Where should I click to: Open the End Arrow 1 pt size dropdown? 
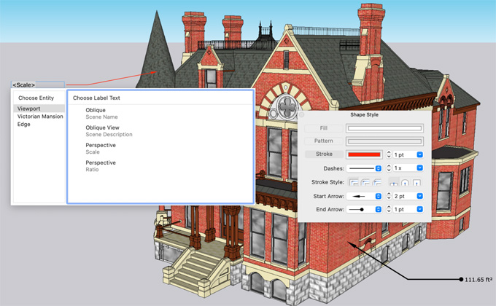tap(419, 209)
